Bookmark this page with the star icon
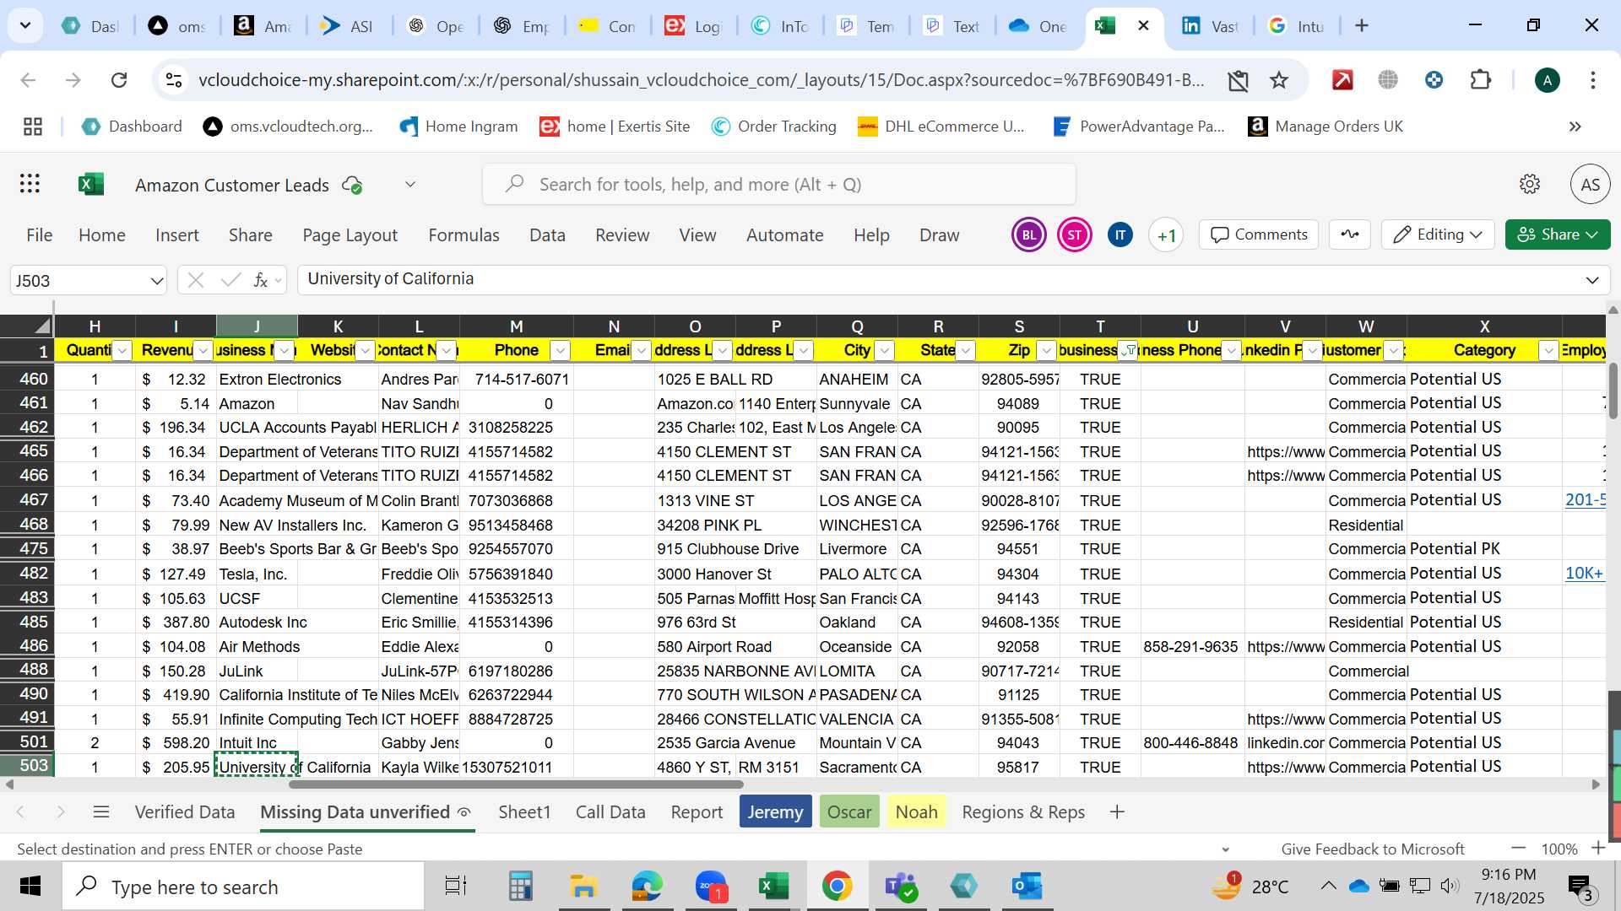Viewport: 1621px width, 911px height. coord(1279,80)
